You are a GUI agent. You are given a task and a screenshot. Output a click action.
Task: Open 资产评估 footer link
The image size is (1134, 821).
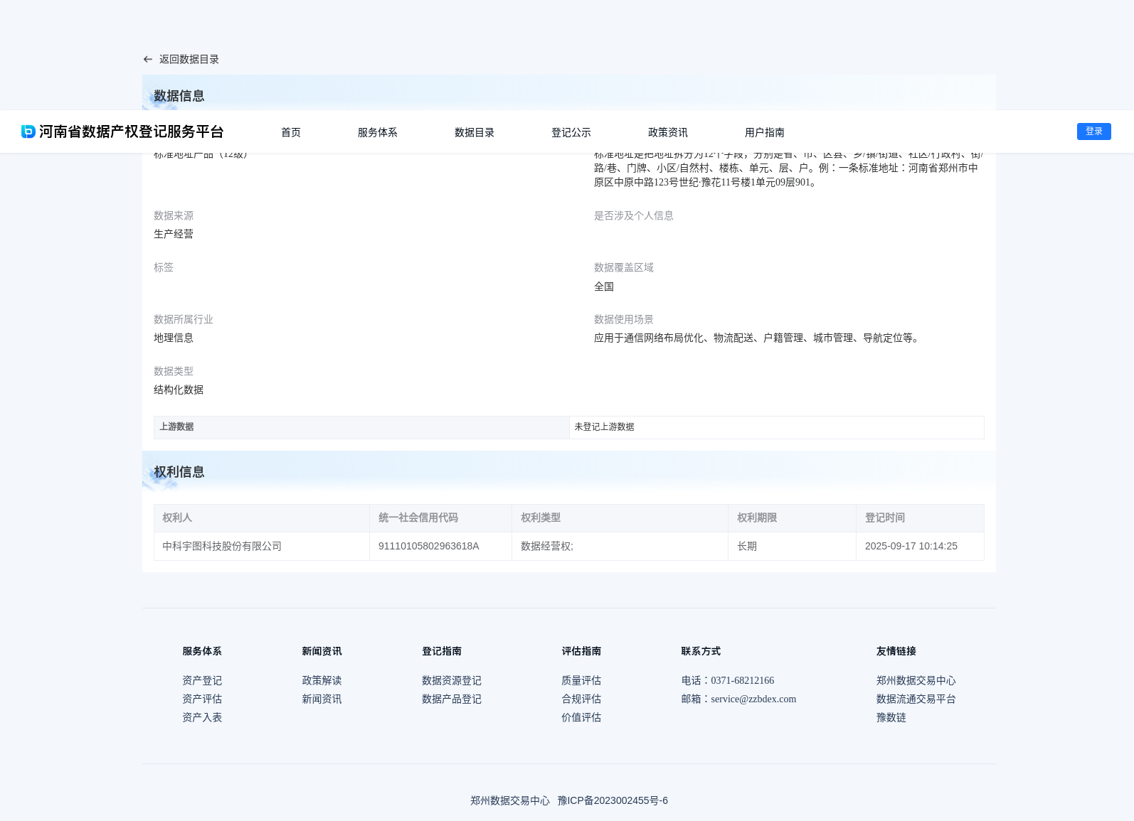coord(202,699)
